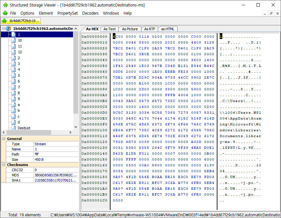Image resolution: width=281 pixels, height=218 pixels.
Task: Click the stream icon for item 2
Action: [13, 58]
